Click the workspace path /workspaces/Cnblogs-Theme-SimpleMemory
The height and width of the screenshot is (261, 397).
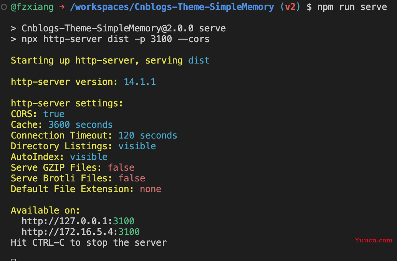tap(172, 7)
